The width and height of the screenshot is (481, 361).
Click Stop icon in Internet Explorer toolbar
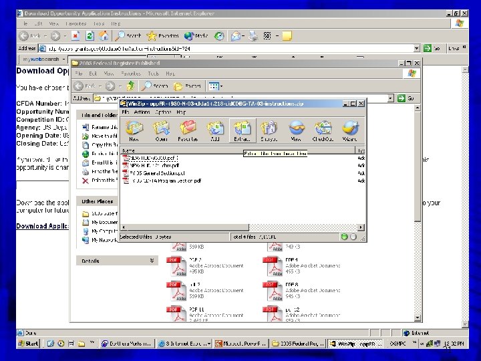click(75, 36)
